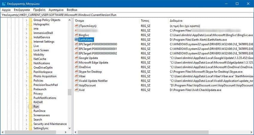
Task: Click the Holographic folder icon
Action: click(30, 24)
